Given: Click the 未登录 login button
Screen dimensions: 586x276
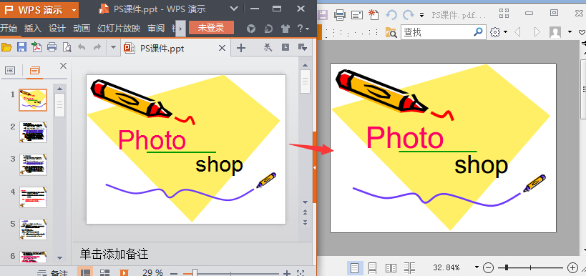Looking at the screenshot, I should [x=211, y=28].
